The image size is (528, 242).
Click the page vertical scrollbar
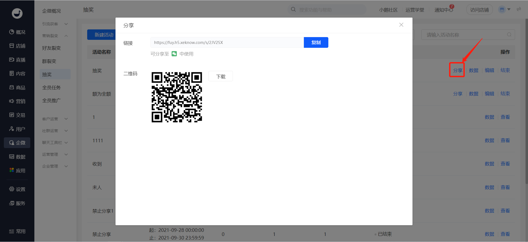(526, 102)
